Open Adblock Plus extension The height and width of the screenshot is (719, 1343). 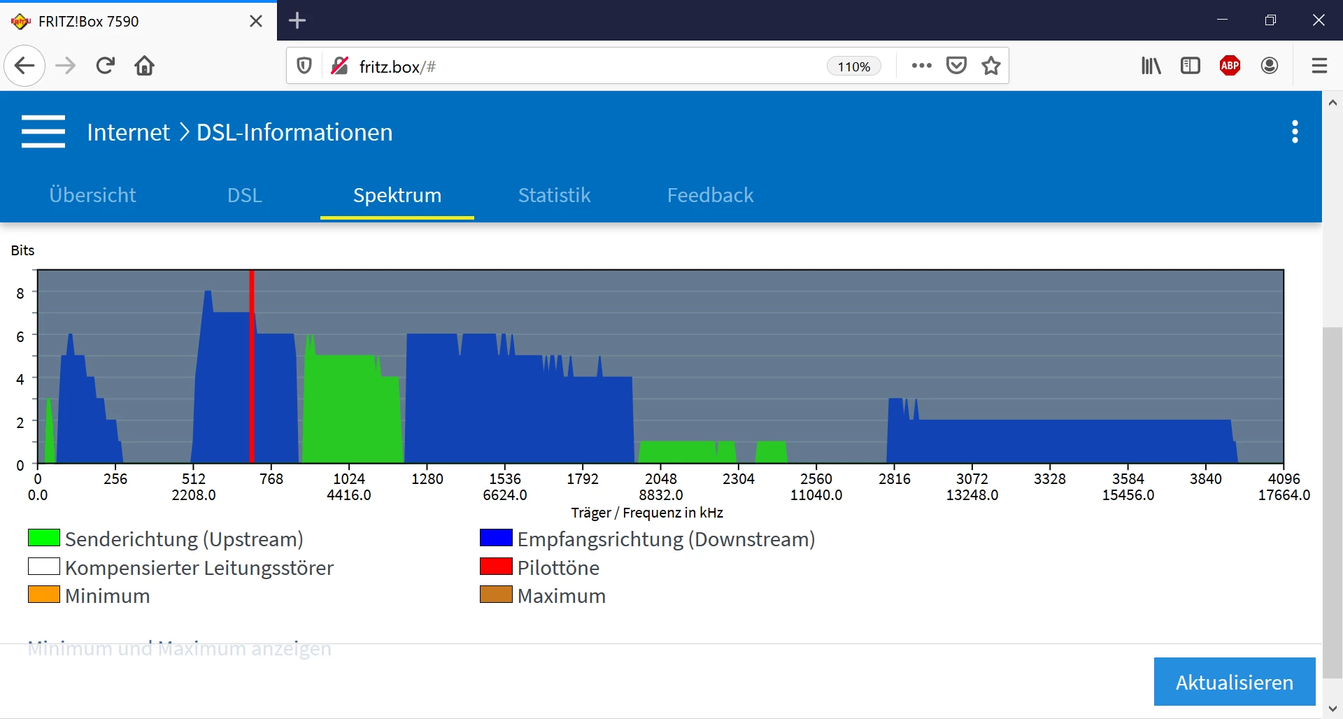click(1230, 66)
